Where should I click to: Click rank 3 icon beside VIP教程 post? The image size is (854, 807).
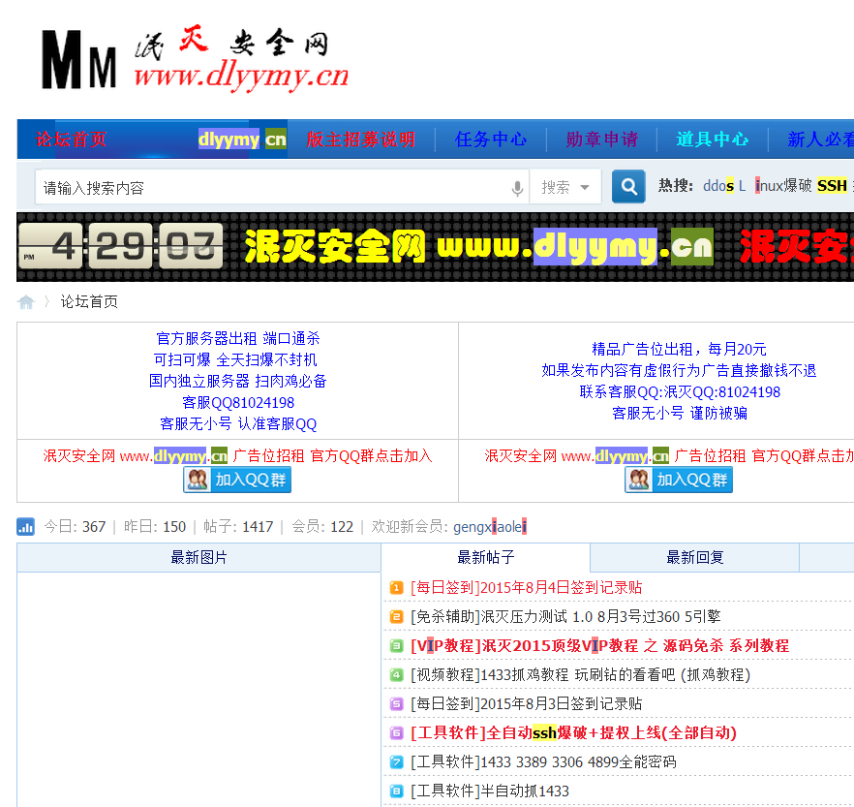click(x=396, y=646)
